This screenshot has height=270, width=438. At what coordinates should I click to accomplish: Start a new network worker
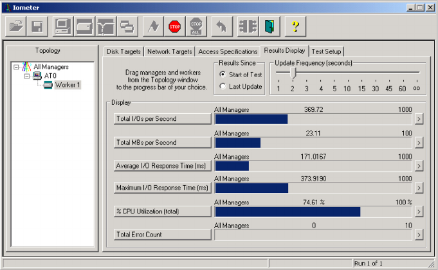pos(106,26)
